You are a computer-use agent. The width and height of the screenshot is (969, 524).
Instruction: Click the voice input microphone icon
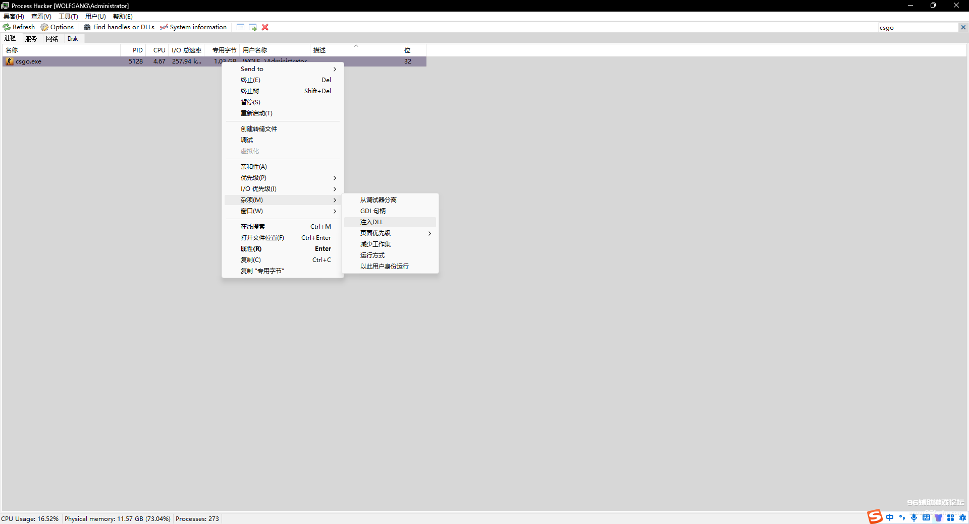pyautogui.click(x=913, y=517)
